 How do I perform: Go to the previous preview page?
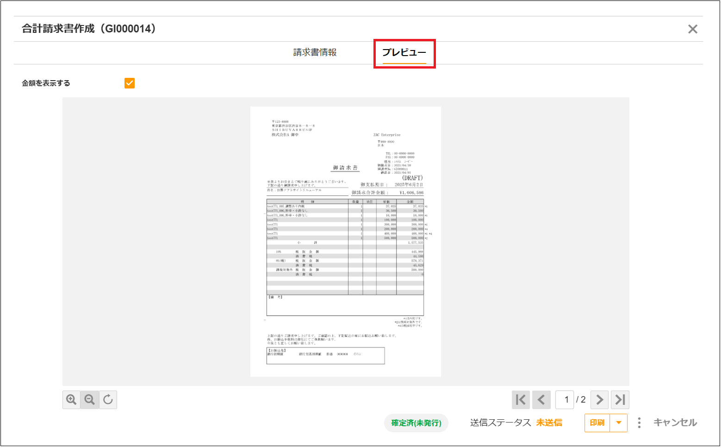541,400
